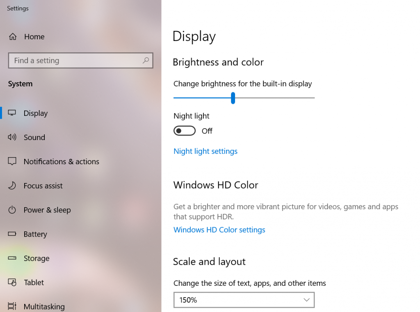The width and height of the screenshot is (420, 312).
Task: Click the Power & sleep power icon
Action: (12, 210)
